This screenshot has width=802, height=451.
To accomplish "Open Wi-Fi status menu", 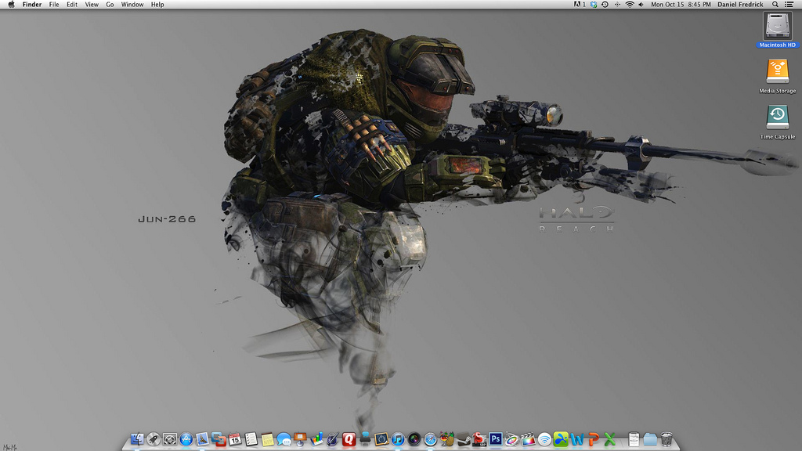I will [630, 4].
